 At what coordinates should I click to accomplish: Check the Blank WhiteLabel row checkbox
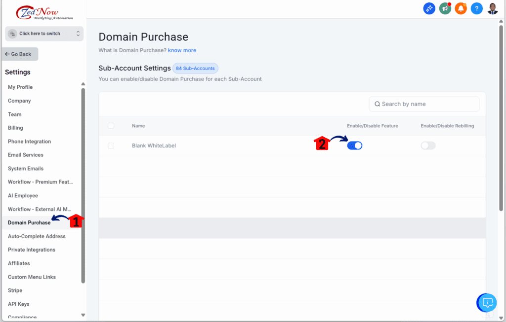coord(111,145)
